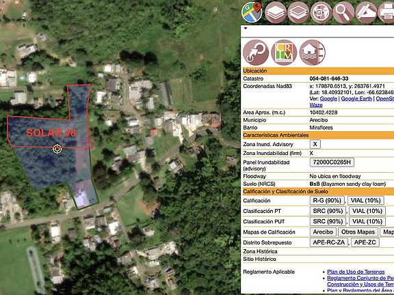The width and height of the screenshot is (394, 295).
Task: Click the target crosshair marker on the parcel
Action: click(x=57, y=149)
